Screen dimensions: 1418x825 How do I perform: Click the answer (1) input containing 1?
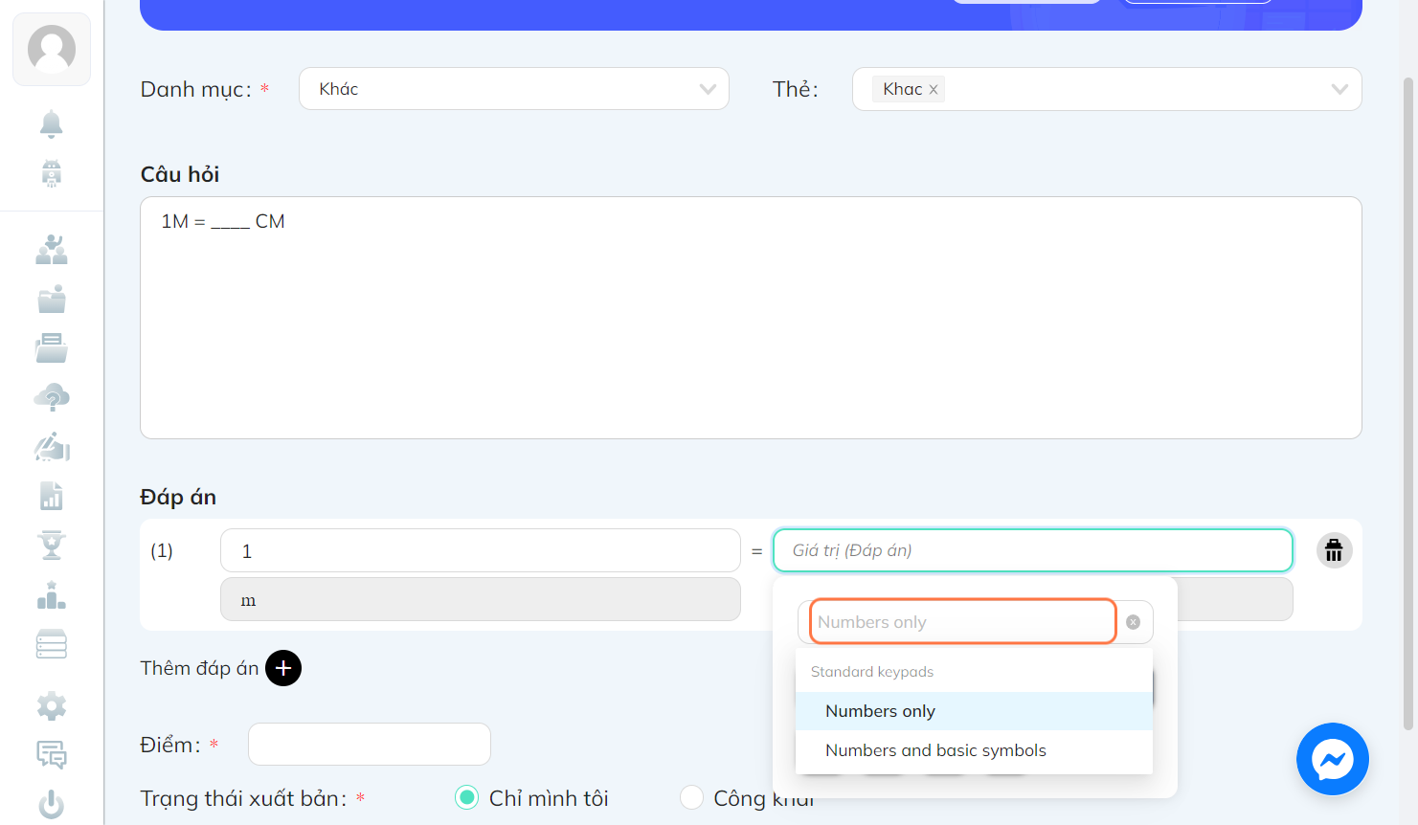coord(481,550)
